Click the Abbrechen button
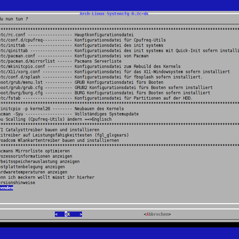Image resolution: width=239 pixels, height=239 pixels. click(157, 215)
